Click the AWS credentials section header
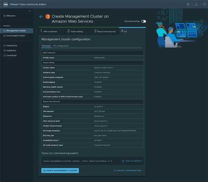Viewport: 208px width, 182px height. [x=93, y=53]
